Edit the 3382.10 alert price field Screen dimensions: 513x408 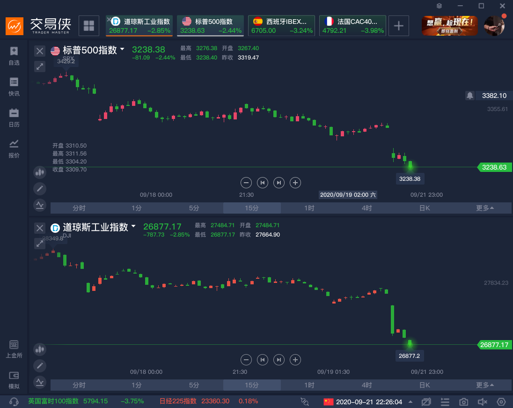coord(494,96)
